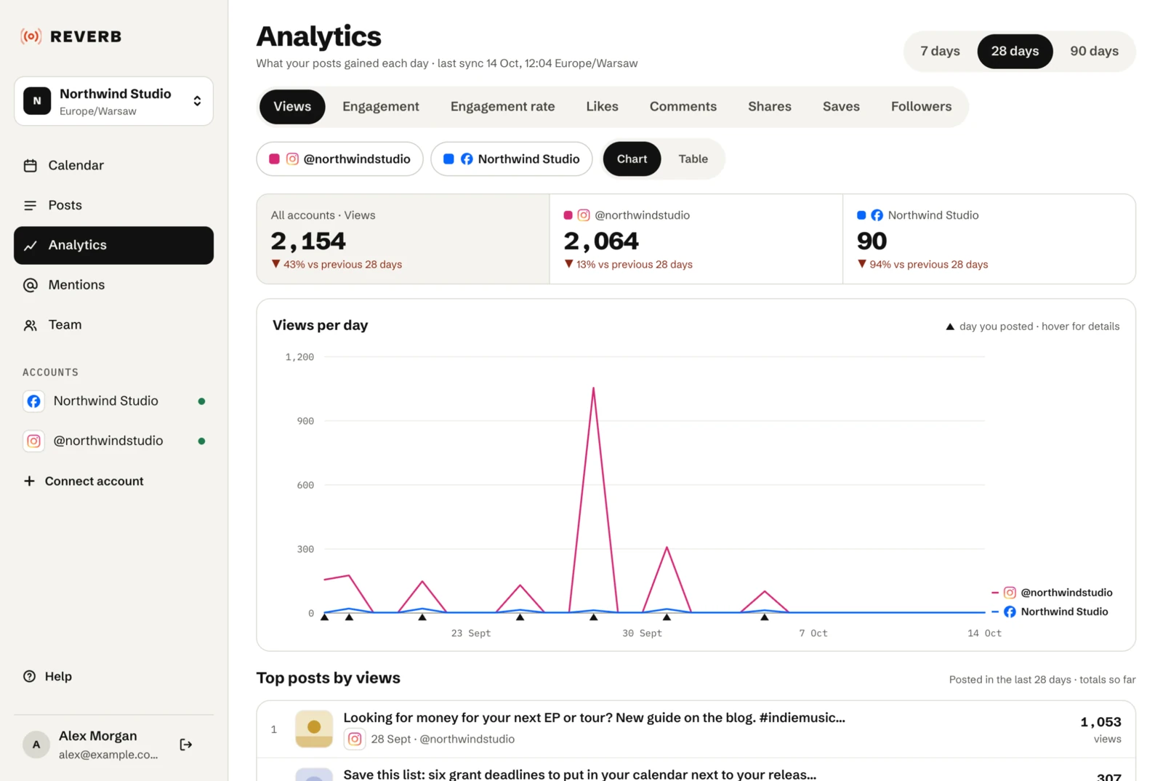Click the Alex Morgan avatar
The image size is (1163, 781).
36,745
